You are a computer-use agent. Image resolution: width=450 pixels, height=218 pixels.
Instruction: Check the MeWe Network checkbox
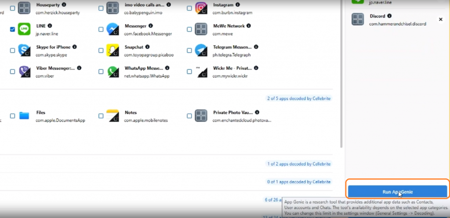[x=189, y=29]
